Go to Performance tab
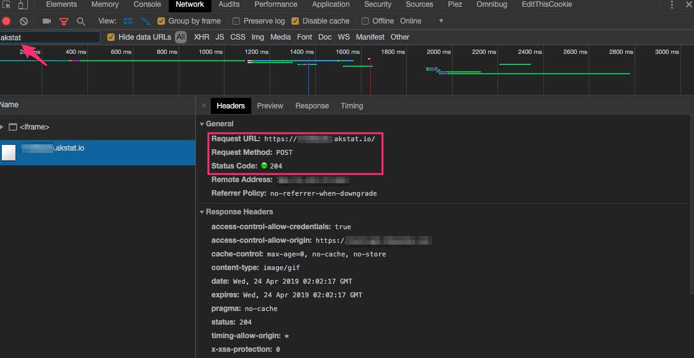This screenshot has height=358, width=694. coord(276,5)
